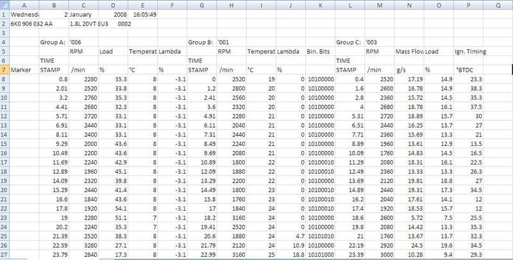
Task: Click the '0002' cell
Action: [x=124, y=24]
